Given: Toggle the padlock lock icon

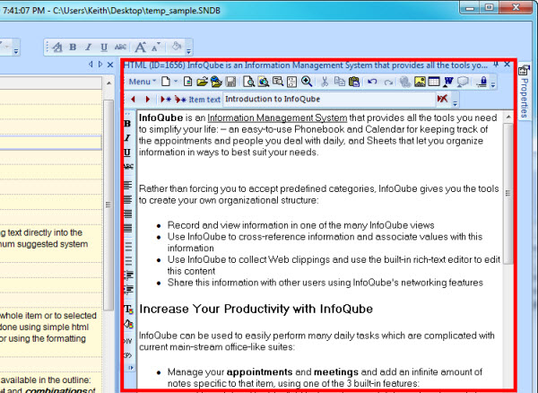Looking at the screenshot, I should point(482,82).
